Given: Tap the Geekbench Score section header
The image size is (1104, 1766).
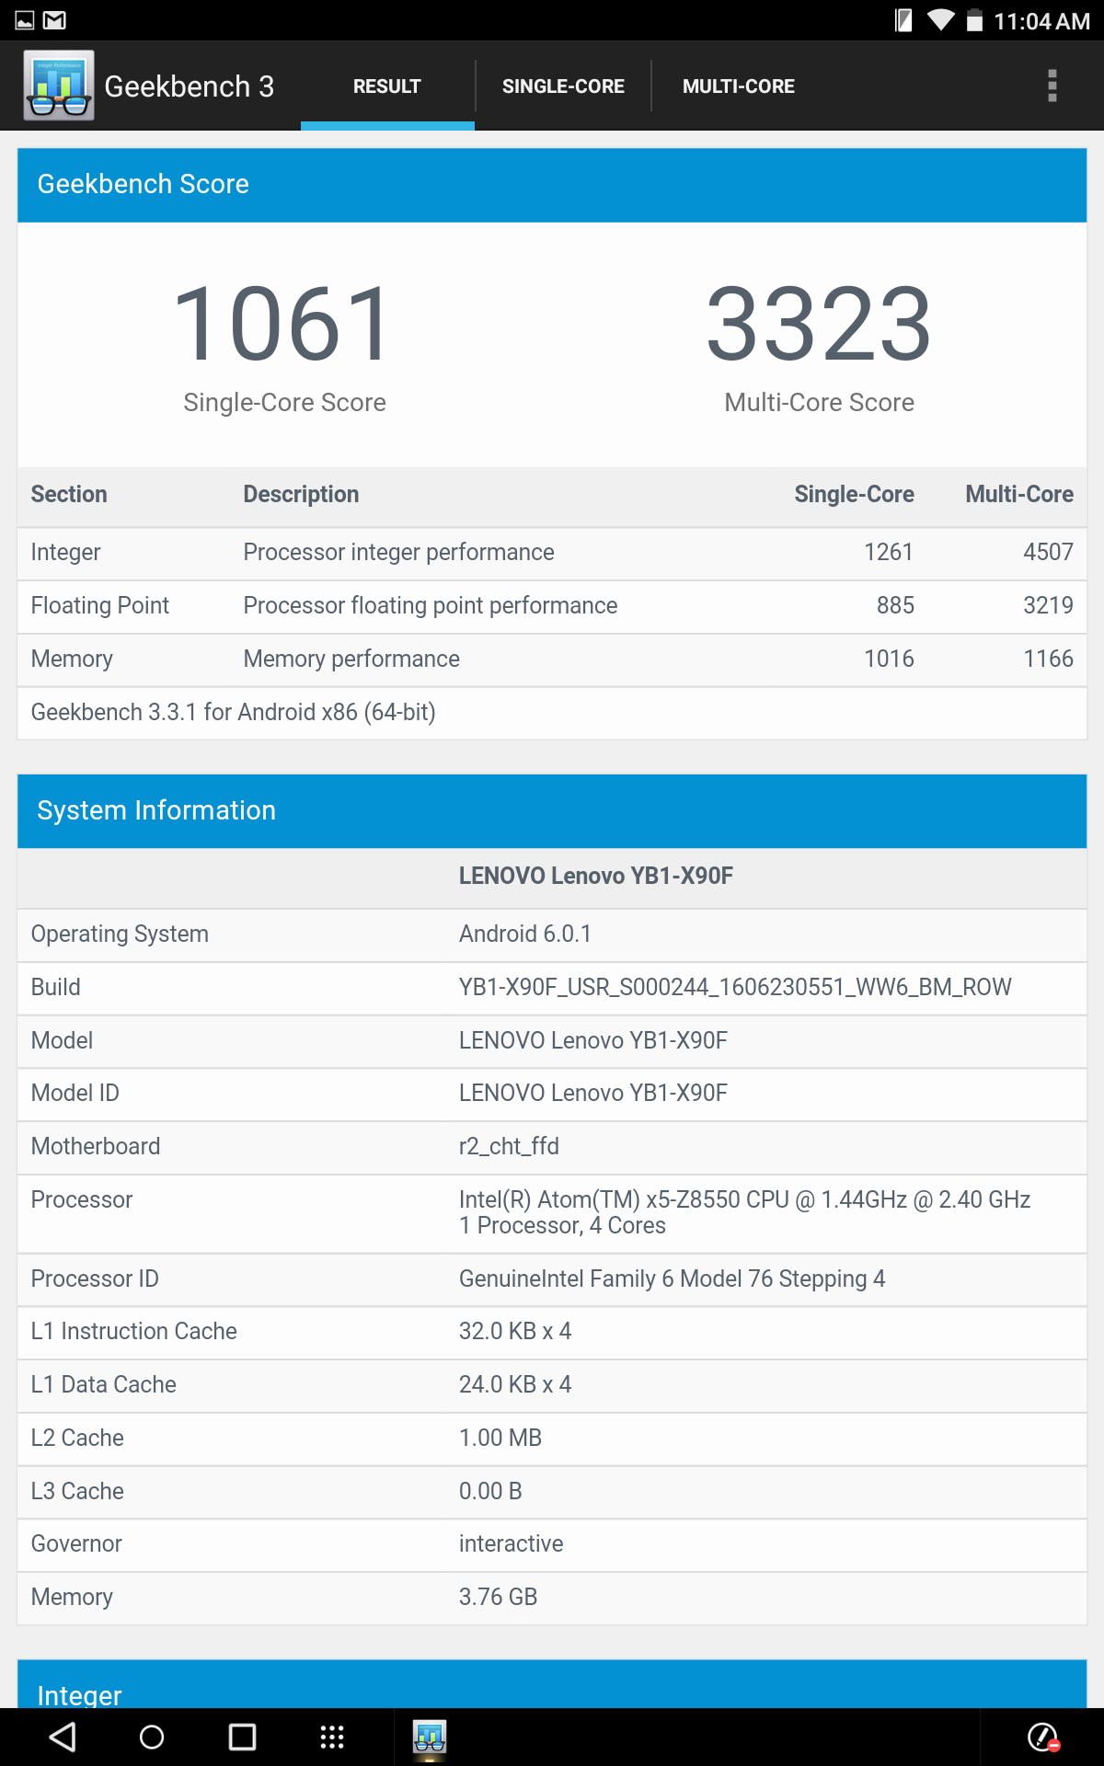Looking at the screenshot, I should click(x=552, y=185).
